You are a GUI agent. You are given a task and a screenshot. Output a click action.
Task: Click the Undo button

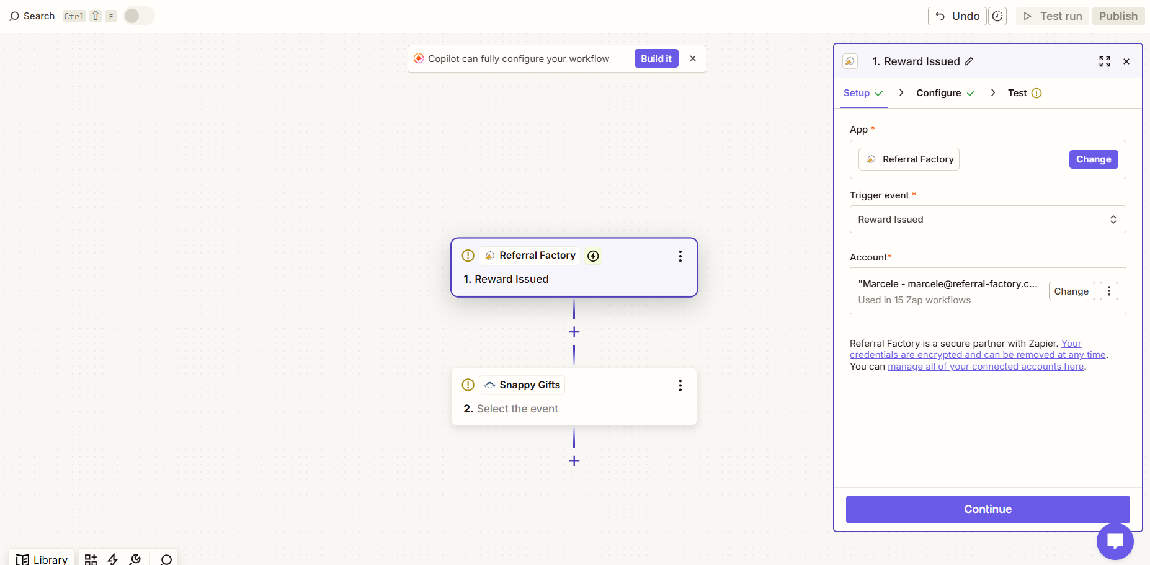pos(958,16)
